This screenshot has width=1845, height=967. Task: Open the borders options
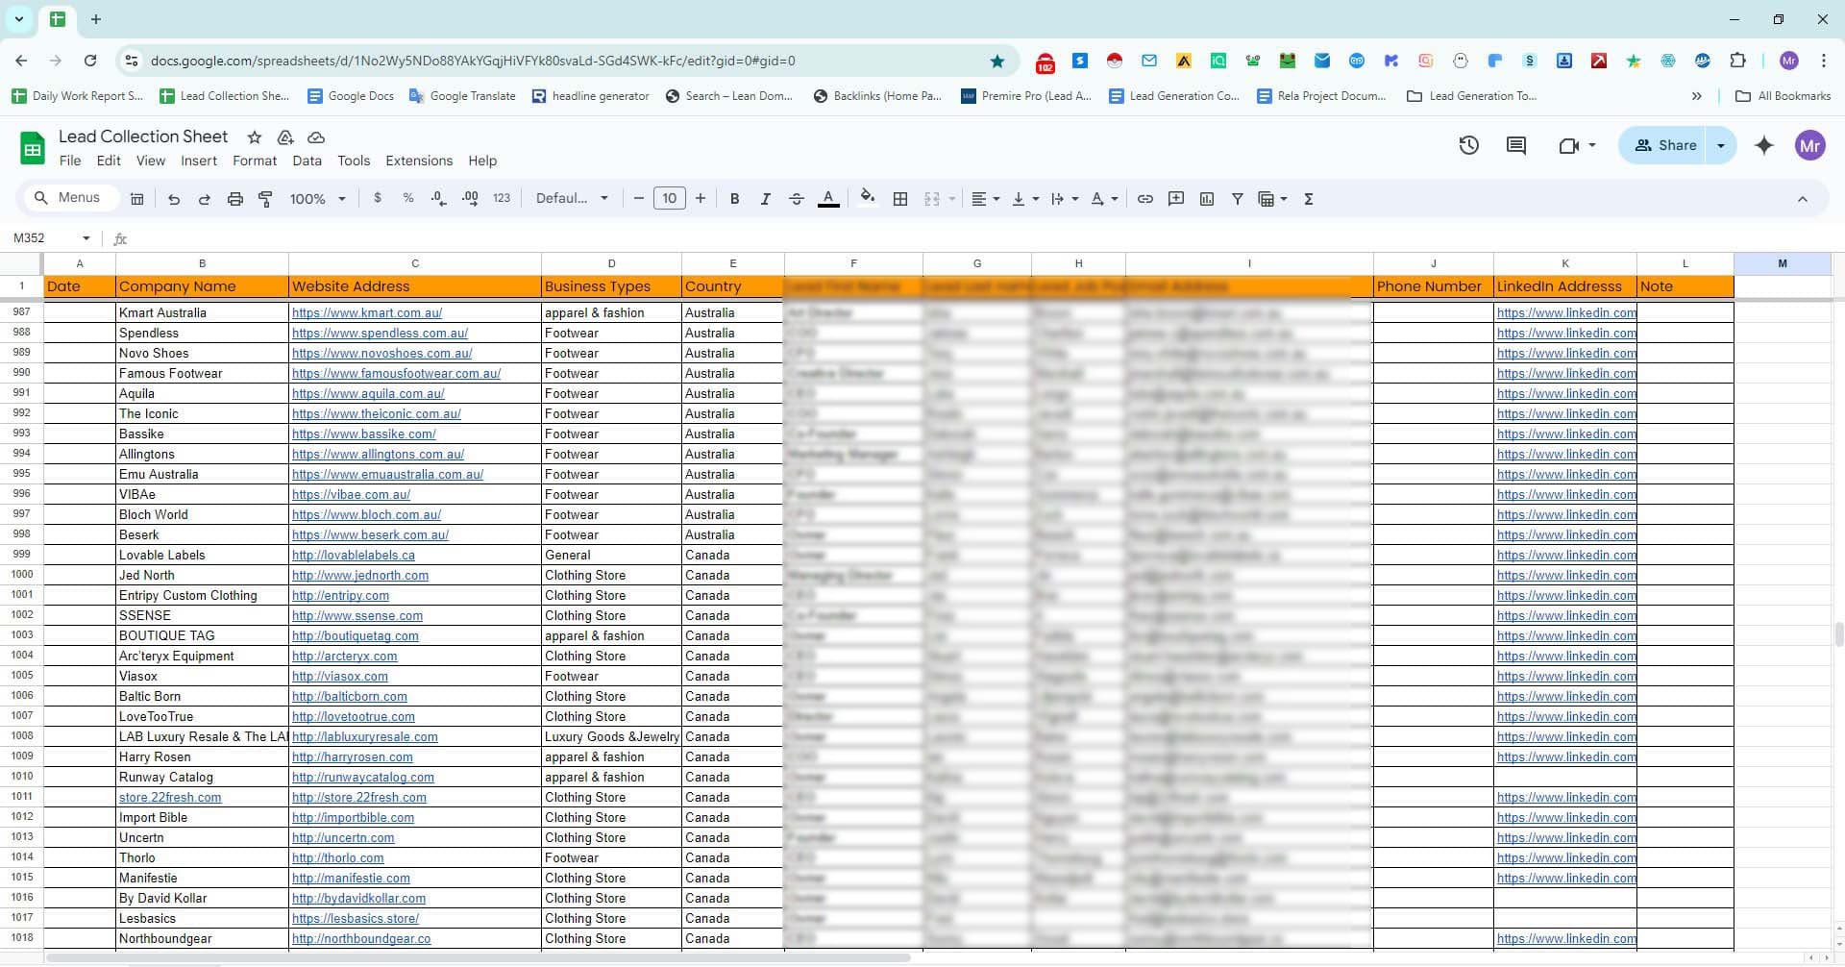pyautogui.click(x=900, y=199)
